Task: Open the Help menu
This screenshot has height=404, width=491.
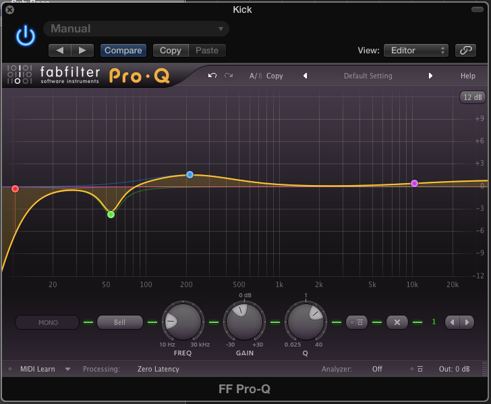Action: [467, 76]
